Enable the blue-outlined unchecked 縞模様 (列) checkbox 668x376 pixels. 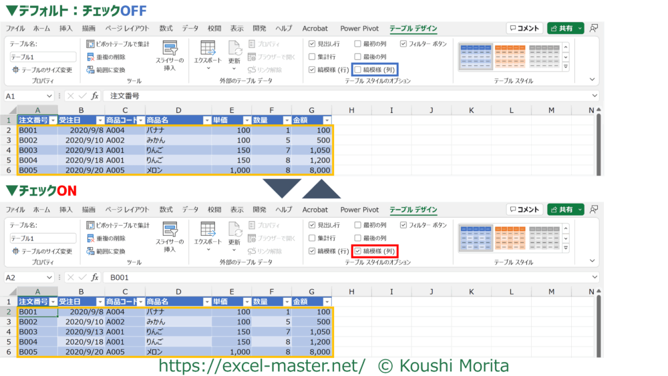coord(359,69)
